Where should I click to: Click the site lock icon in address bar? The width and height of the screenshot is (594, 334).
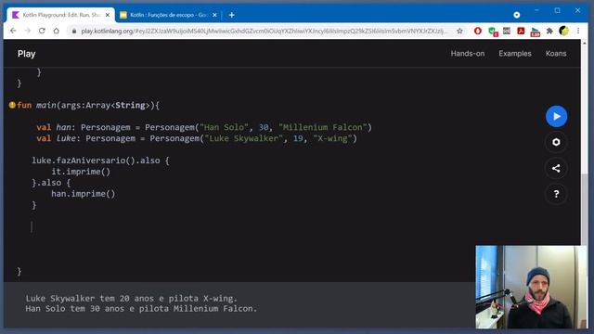74,31
